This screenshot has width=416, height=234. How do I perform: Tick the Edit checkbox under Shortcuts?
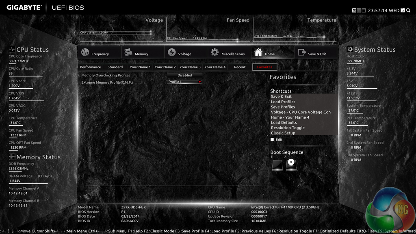point(272,140)
